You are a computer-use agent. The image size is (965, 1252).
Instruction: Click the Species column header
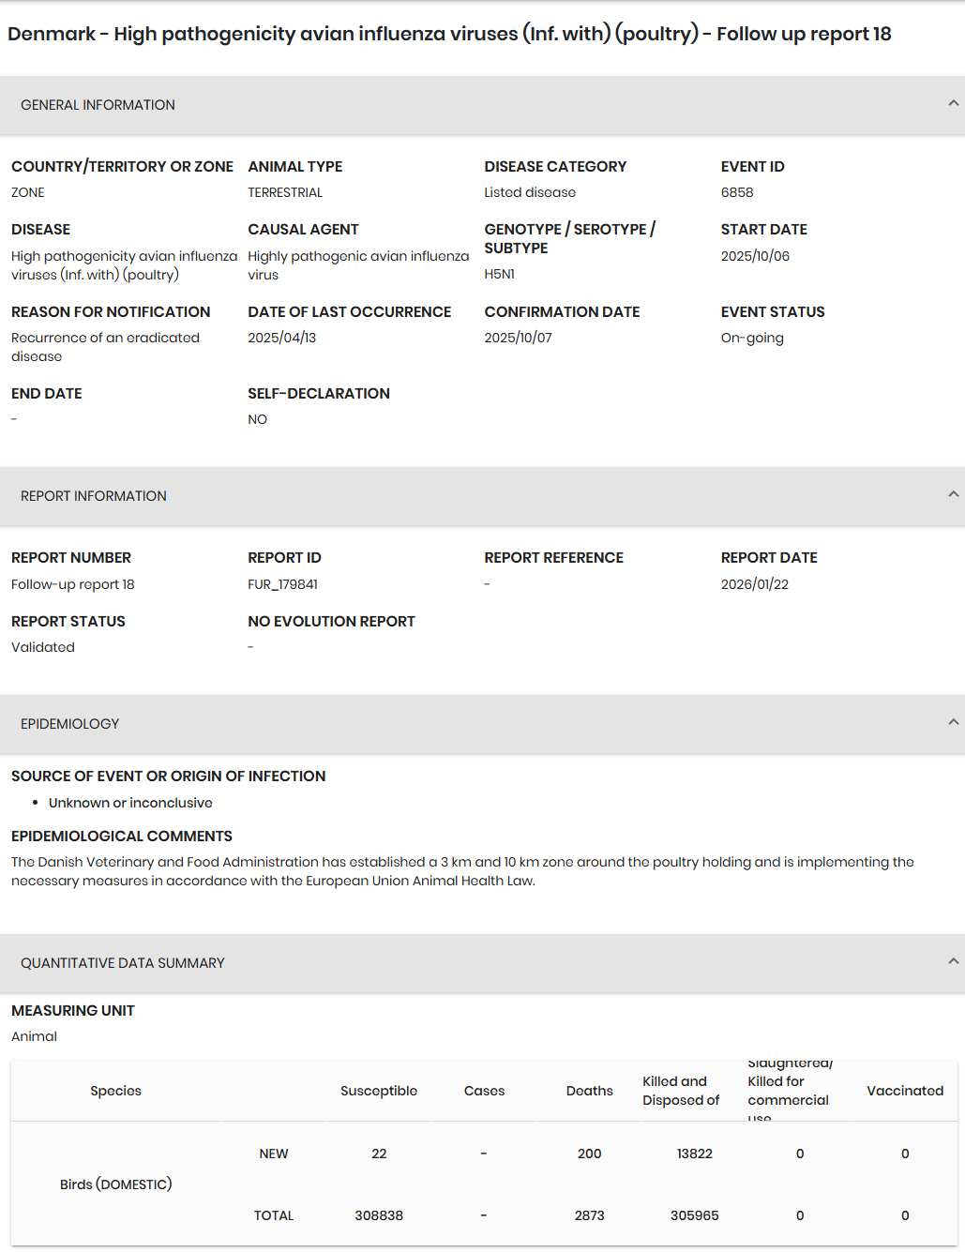tap(116, 1091)
